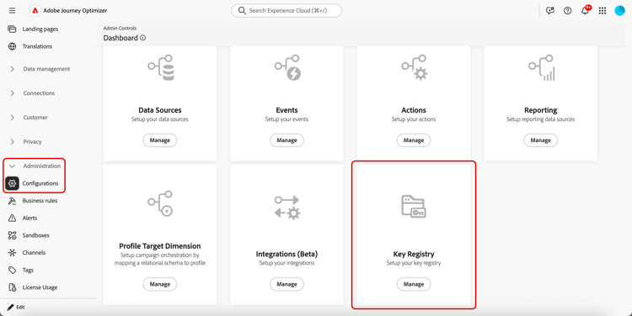Click the search magnifier icon

pyautogui.click(x=242, y=10)
